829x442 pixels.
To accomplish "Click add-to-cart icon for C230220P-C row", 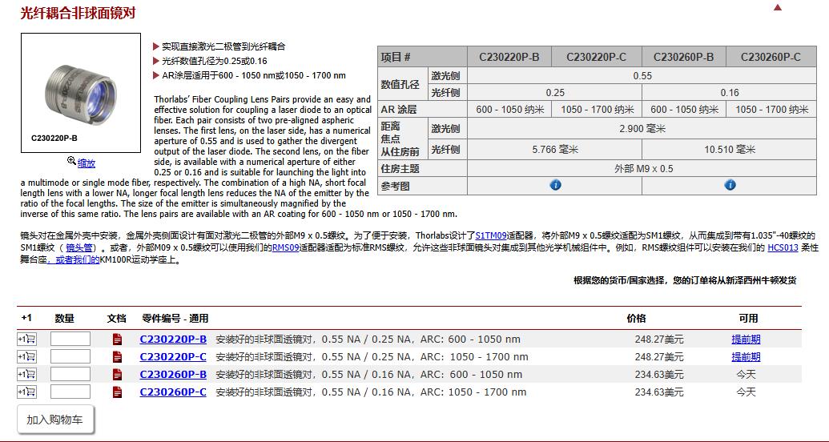I will pos(26,356).
